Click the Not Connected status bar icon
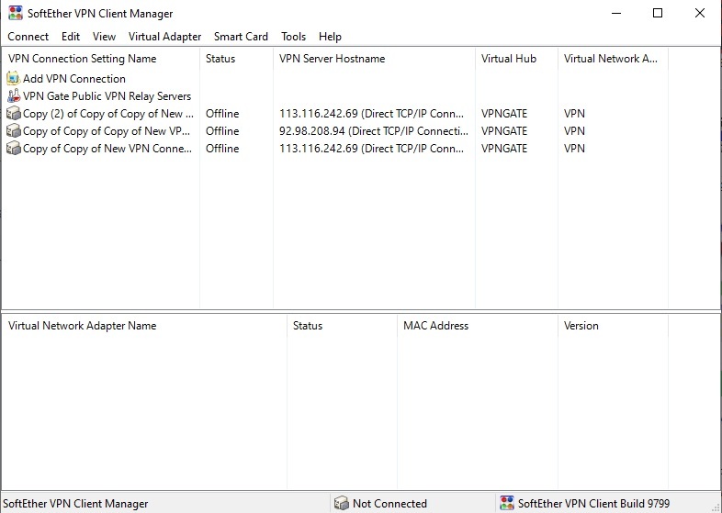This screenshot has width=722, height=513. pos(342,504)
